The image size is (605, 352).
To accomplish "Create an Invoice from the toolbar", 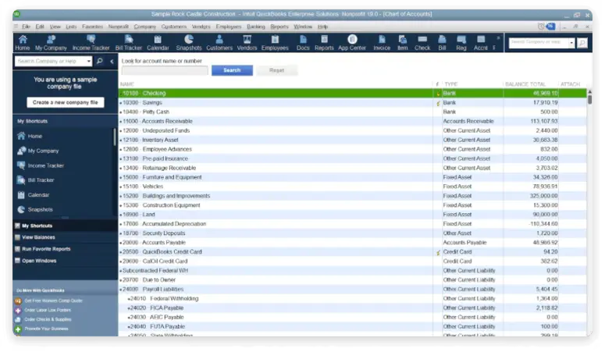I will coord(382,42).
